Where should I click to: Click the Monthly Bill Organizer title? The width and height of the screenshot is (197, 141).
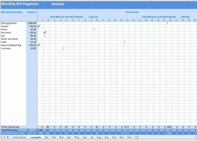[20, 4]
